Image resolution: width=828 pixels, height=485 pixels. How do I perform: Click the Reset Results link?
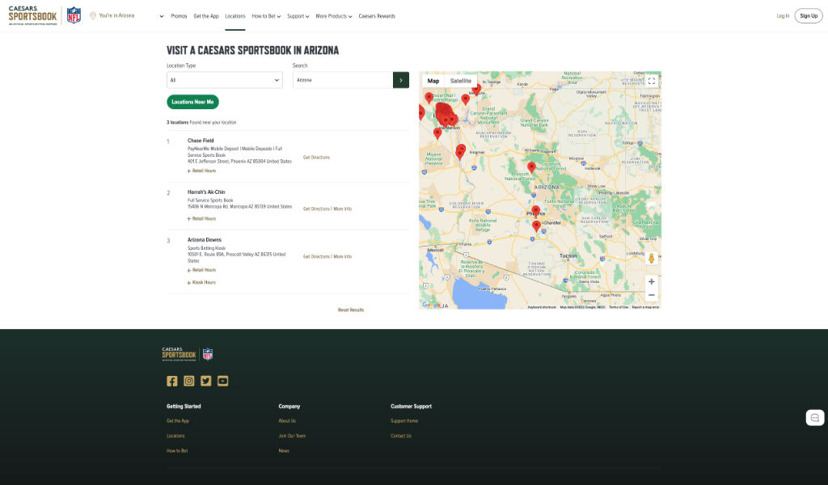(x=351, y=310)
